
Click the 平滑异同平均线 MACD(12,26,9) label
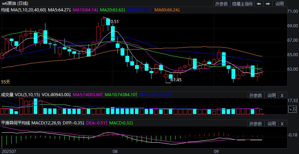[31, 123]
